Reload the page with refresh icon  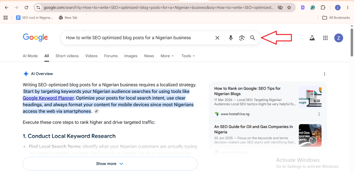click(x=26, y=8)
